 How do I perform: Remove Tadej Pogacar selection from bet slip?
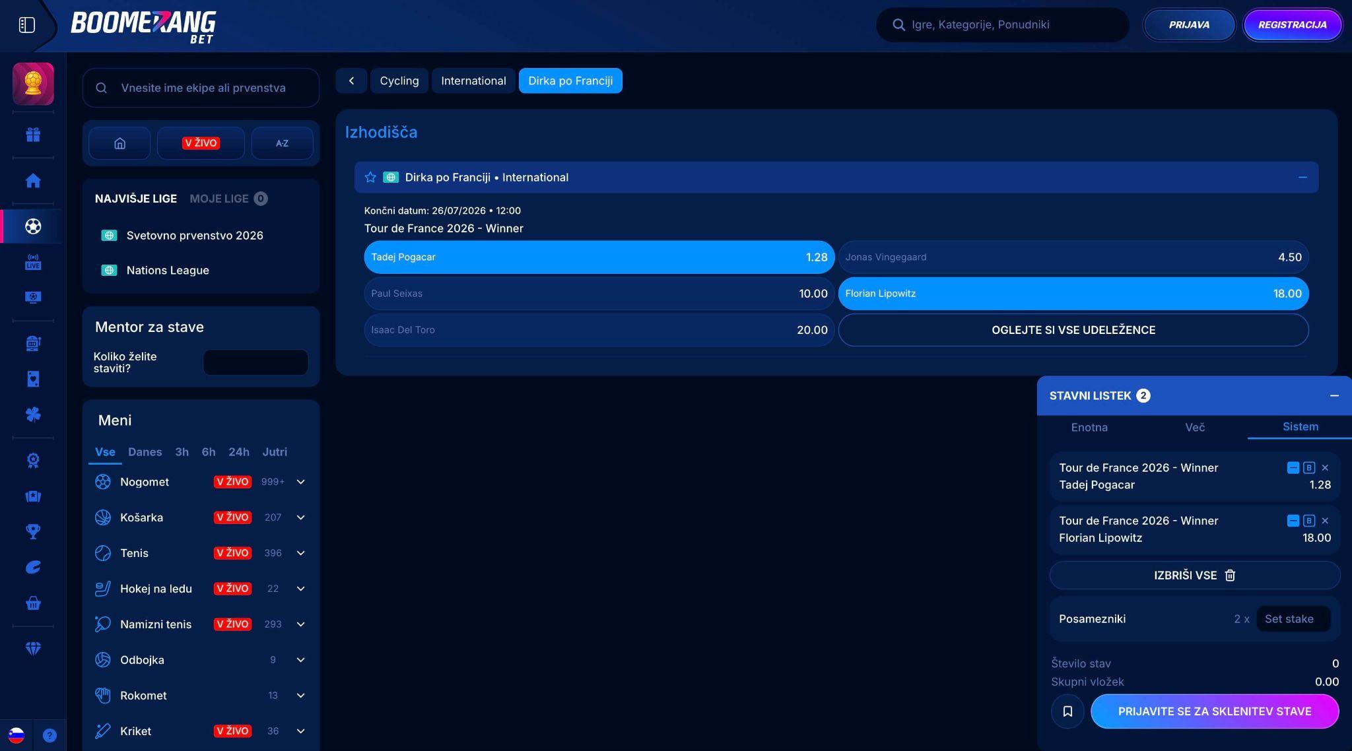pos(1325,468)
